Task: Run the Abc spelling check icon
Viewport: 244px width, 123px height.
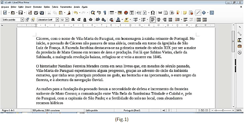Action: (99, 12)
